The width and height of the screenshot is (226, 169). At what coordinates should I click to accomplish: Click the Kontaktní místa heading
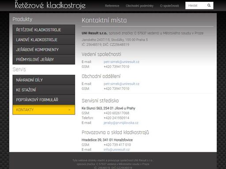(x=104, y=20)
